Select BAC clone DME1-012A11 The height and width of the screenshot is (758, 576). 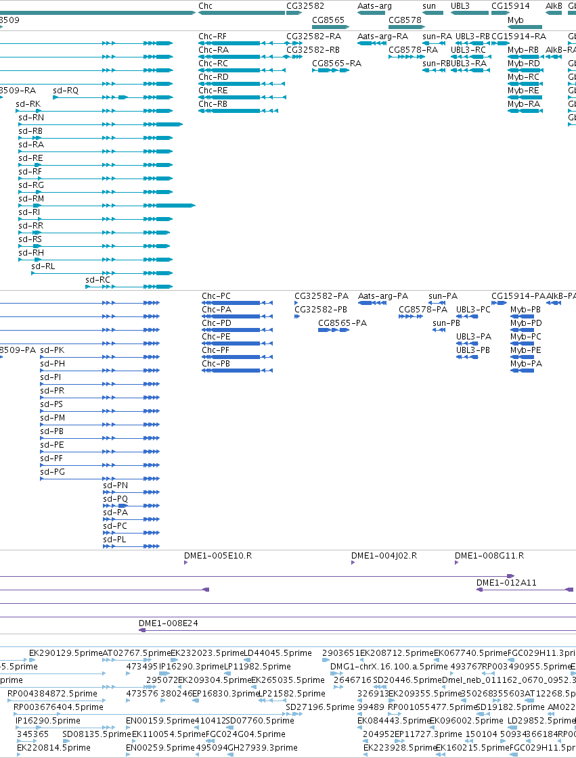525,590
